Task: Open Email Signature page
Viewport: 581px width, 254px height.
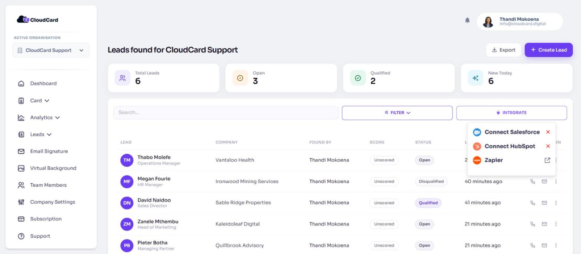Action: coord(49,151)
